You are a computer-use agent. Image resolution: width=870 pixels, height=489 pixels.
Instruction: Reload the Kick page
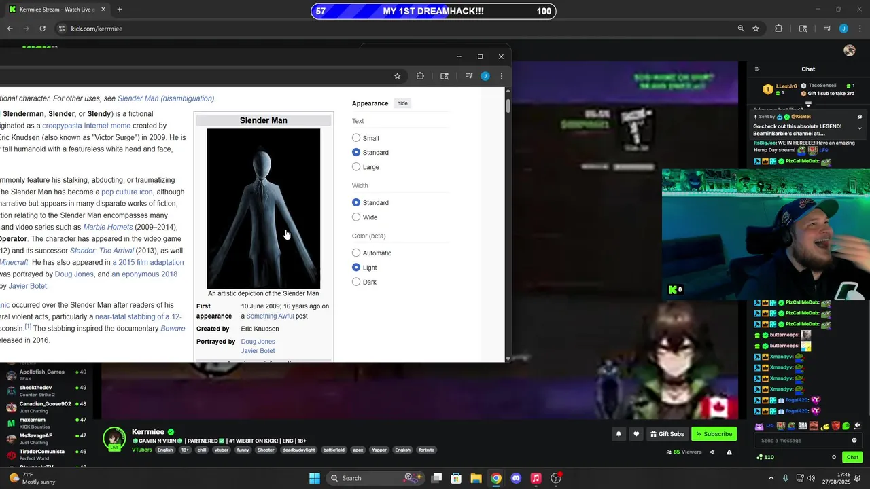click(x=42, y=29)
